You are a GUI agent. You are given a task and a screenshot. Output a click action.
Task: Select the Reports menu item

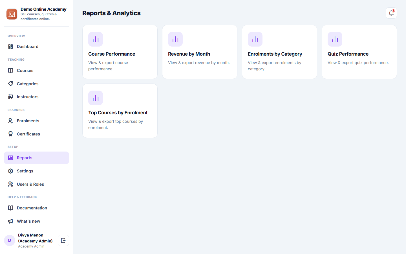coord(36,158)
